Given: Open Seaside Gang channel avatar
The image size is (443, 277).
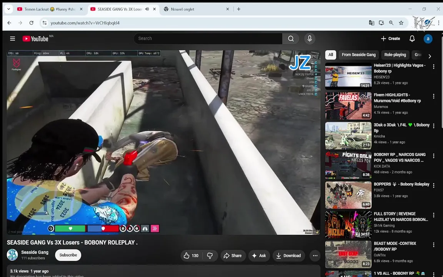Looking at the screenshot, I should point(12,255).
